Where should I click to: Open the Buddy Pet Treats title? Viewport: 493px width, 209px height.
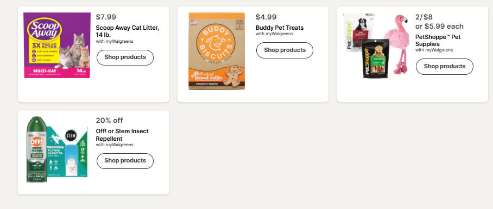coord(280,28)
